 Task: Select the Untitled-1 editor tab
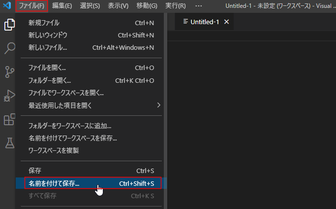point(204,22)
